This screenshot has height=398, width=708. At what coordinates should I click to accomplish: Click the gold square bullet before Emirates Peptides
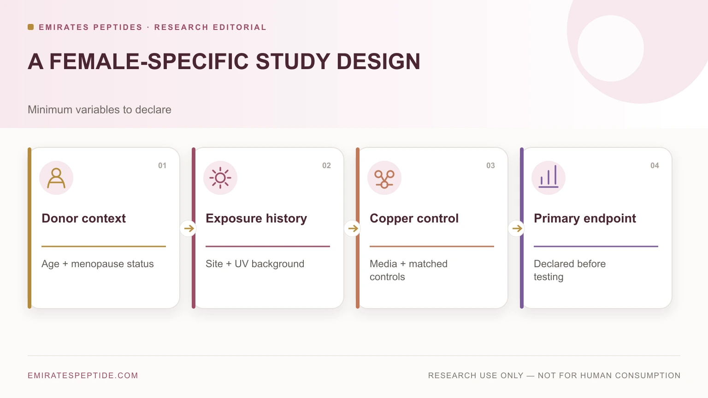pos(30,27)
